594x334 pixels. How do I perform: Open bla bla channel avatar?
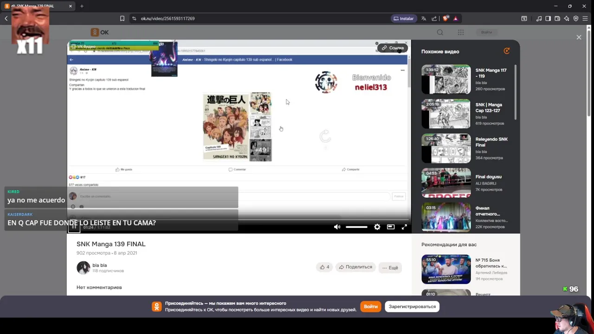click(x=83, y=268)
